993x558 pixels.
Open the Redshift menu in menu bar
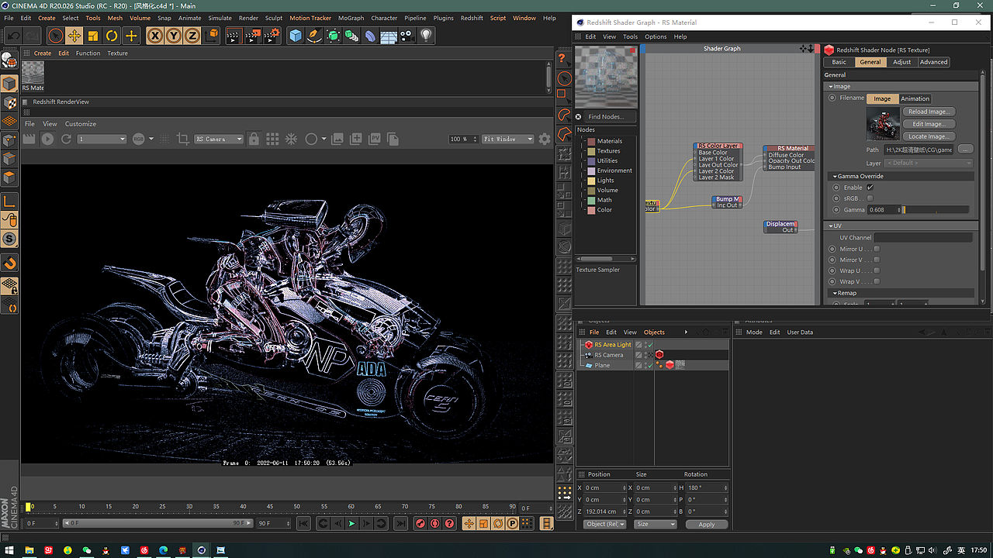coord(471,18)
